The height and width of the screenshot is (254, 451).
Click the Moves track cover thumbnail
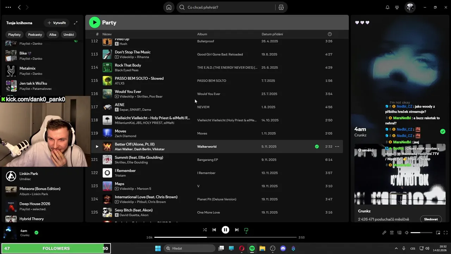[107, 133]
